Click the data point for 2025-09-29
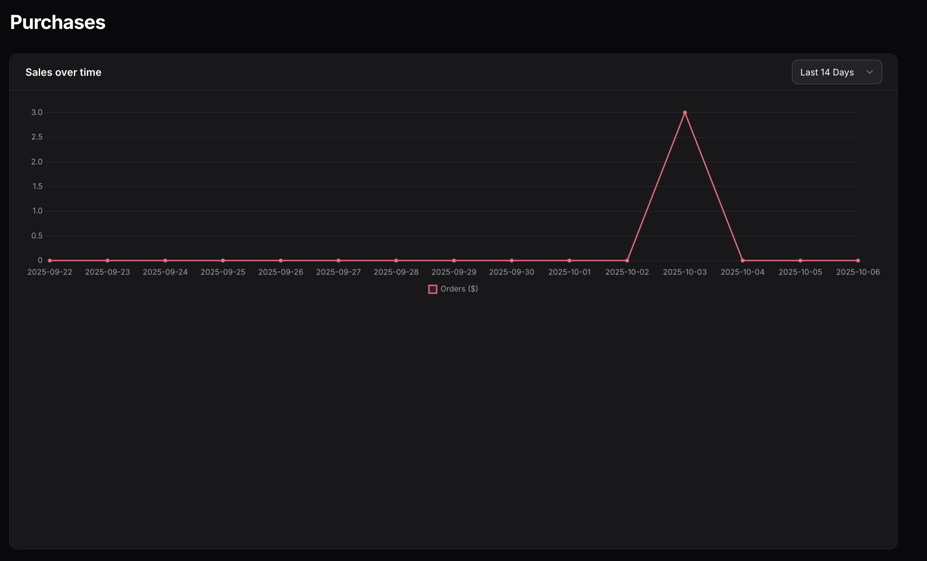This screenshot has height=561, width=927. tap(454, 260)
